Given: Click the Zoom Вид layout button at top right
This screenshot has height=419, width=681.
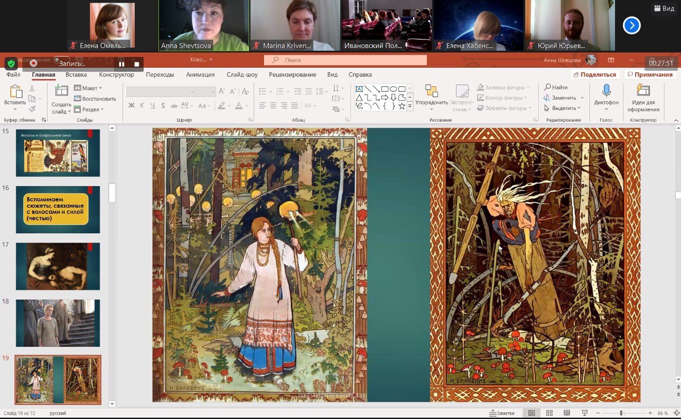Looking at the screenshot, I should click(x=664, y=9).
